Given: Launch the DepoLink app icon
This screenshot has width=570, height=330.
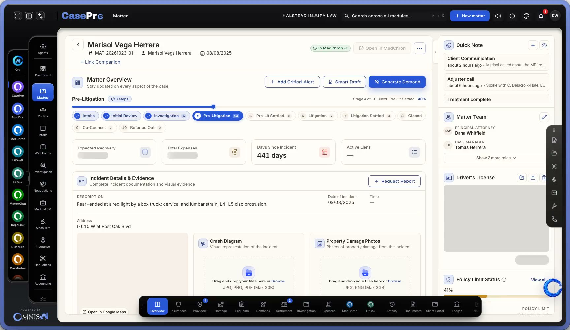Looking at the screenshot, I should 18,218.
